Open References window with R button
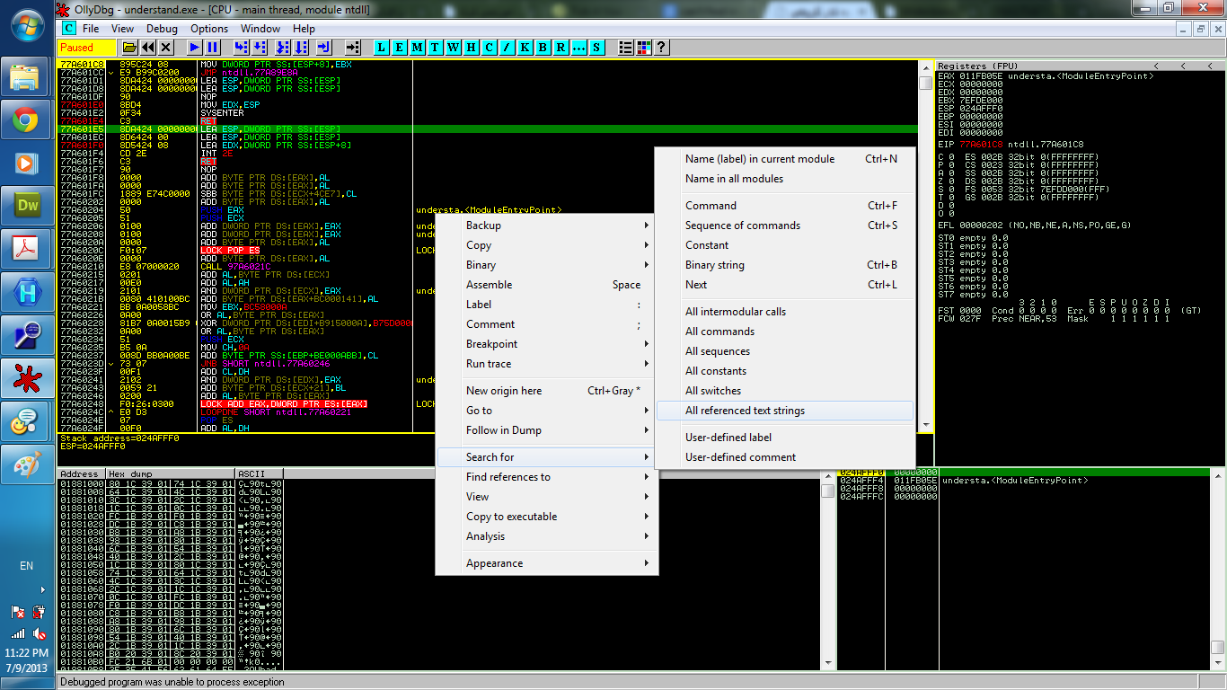Screen dimensions: 1227x690 click(x=561, y=47)
